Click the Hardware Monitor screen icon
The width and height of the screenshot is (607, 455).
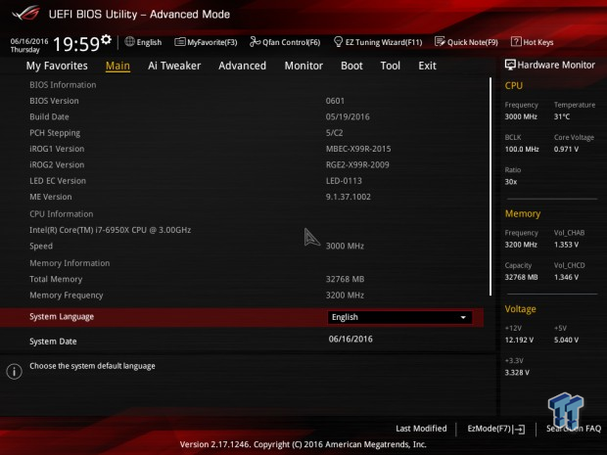[510, 65]
